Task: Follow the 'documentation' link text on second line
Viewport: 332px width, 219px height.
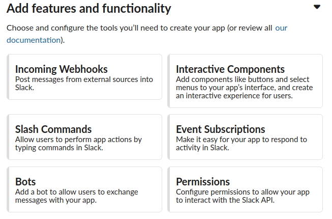Action: [x=34, y=40]
